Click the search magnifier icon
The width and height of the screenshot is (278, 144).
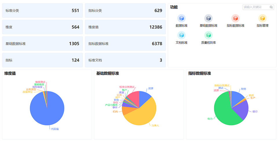271,7
